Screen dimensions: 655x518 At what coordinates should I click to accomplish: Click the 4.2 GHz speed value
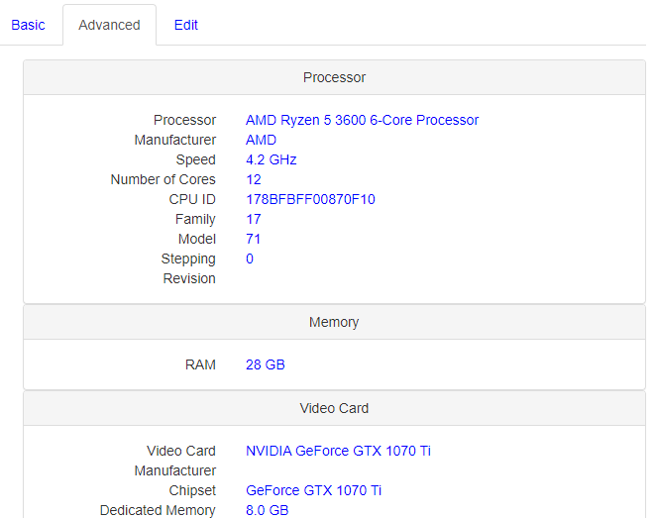click(x=272, y=159)
